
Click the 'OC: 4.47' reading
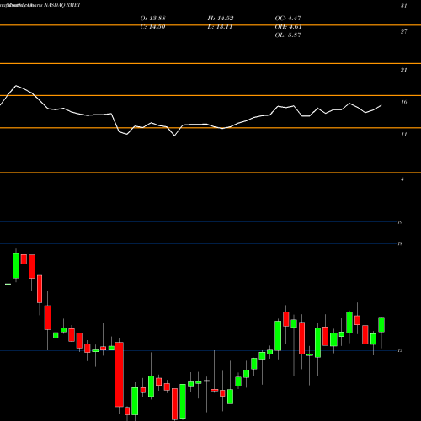click(x=288, y=19)
